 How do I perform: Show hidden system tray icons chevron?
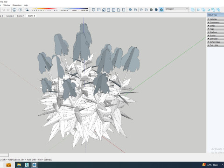(223, 165)
